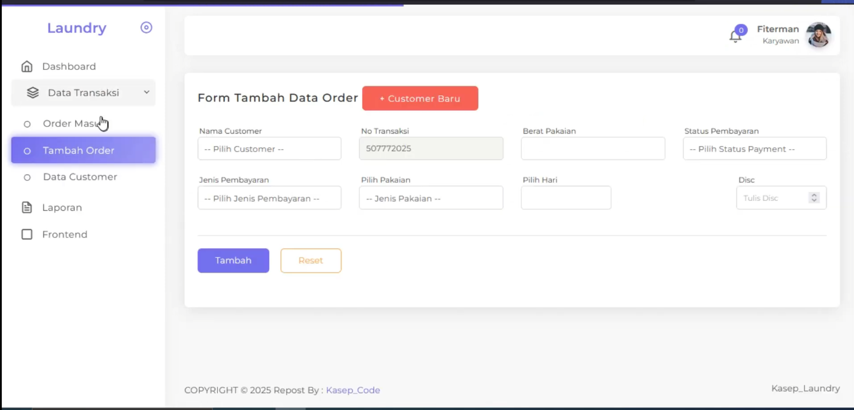Viewport: 854px width, 410px height.
Task: Open Order Masuk submenu item
Action: [x=83, y=124]
